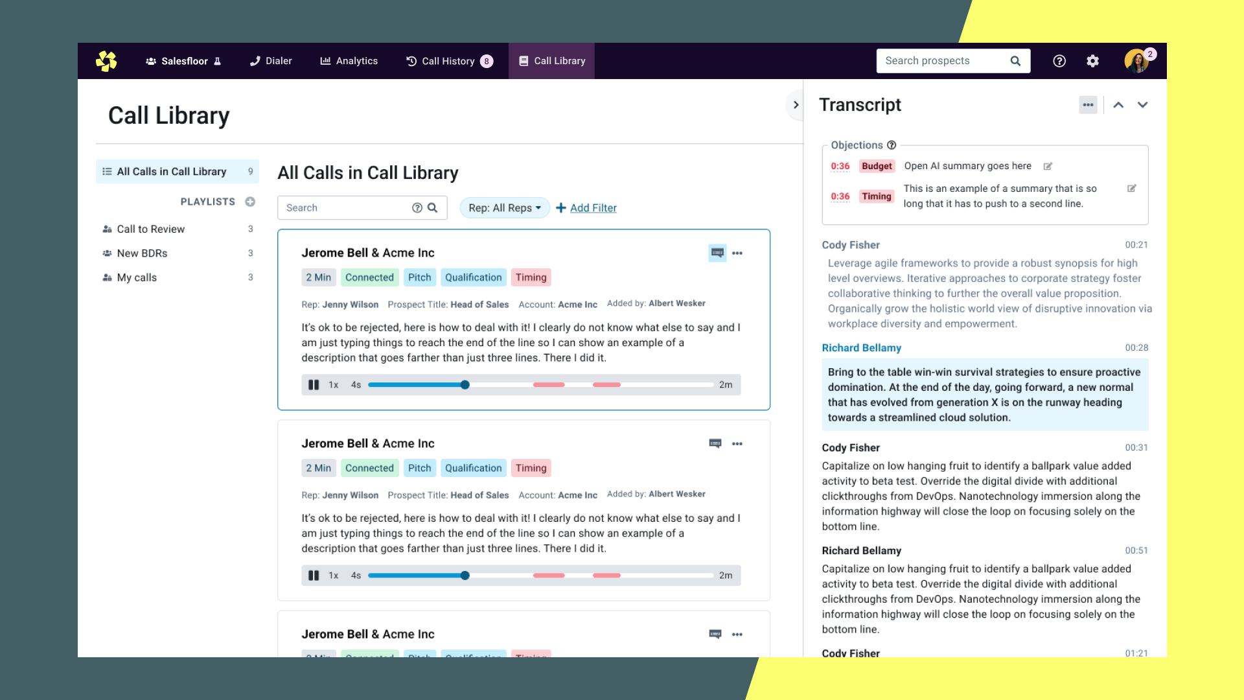Pause playback on second call recording
Screen dimensions: 1244x700
[x=314, y=576]
